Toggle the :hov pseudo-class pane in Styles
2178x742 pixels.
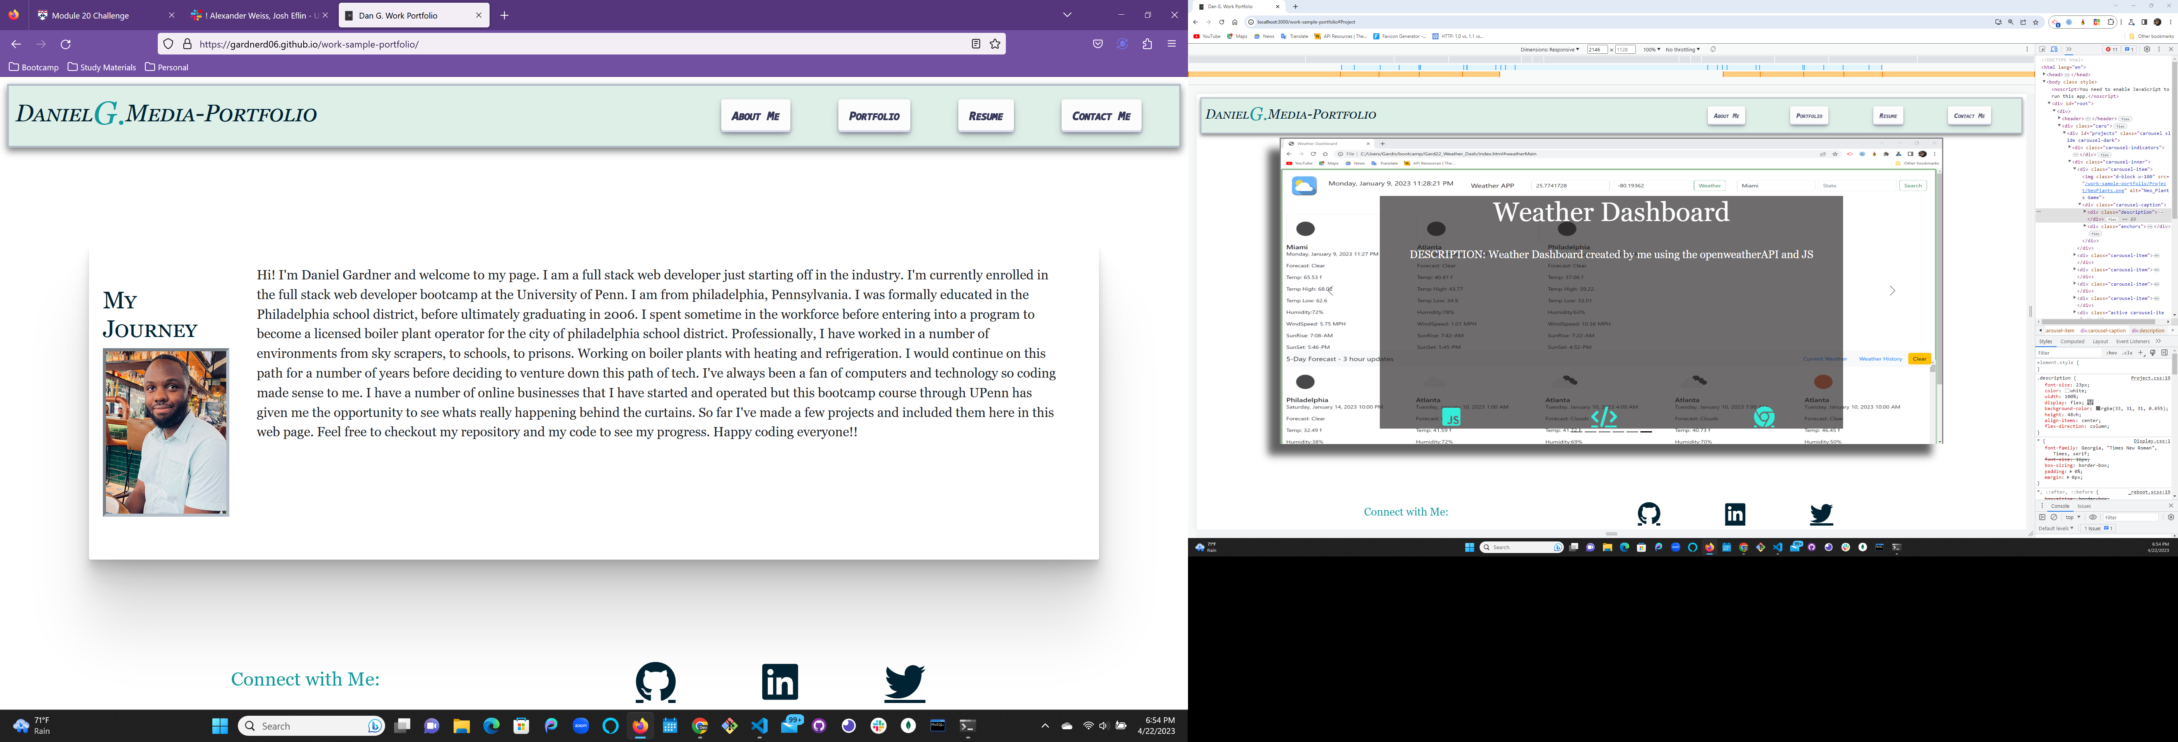coord(2111,353)
